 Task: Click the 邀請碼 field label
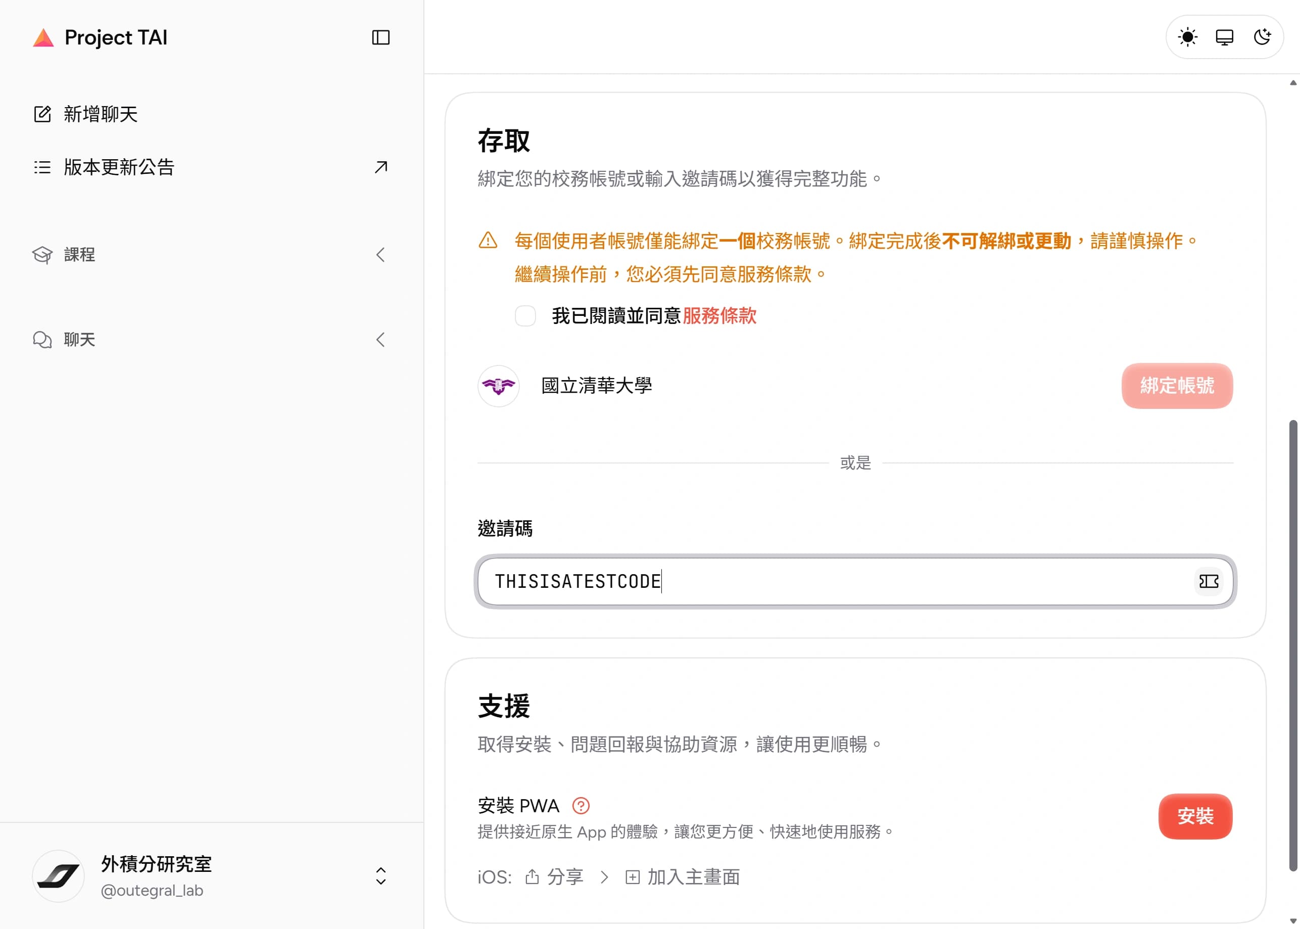click(505, 528)
